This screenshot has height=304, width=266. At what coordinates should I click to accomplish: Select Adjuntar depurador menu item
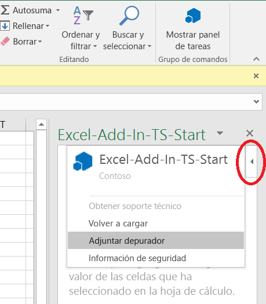pos(156,240)
